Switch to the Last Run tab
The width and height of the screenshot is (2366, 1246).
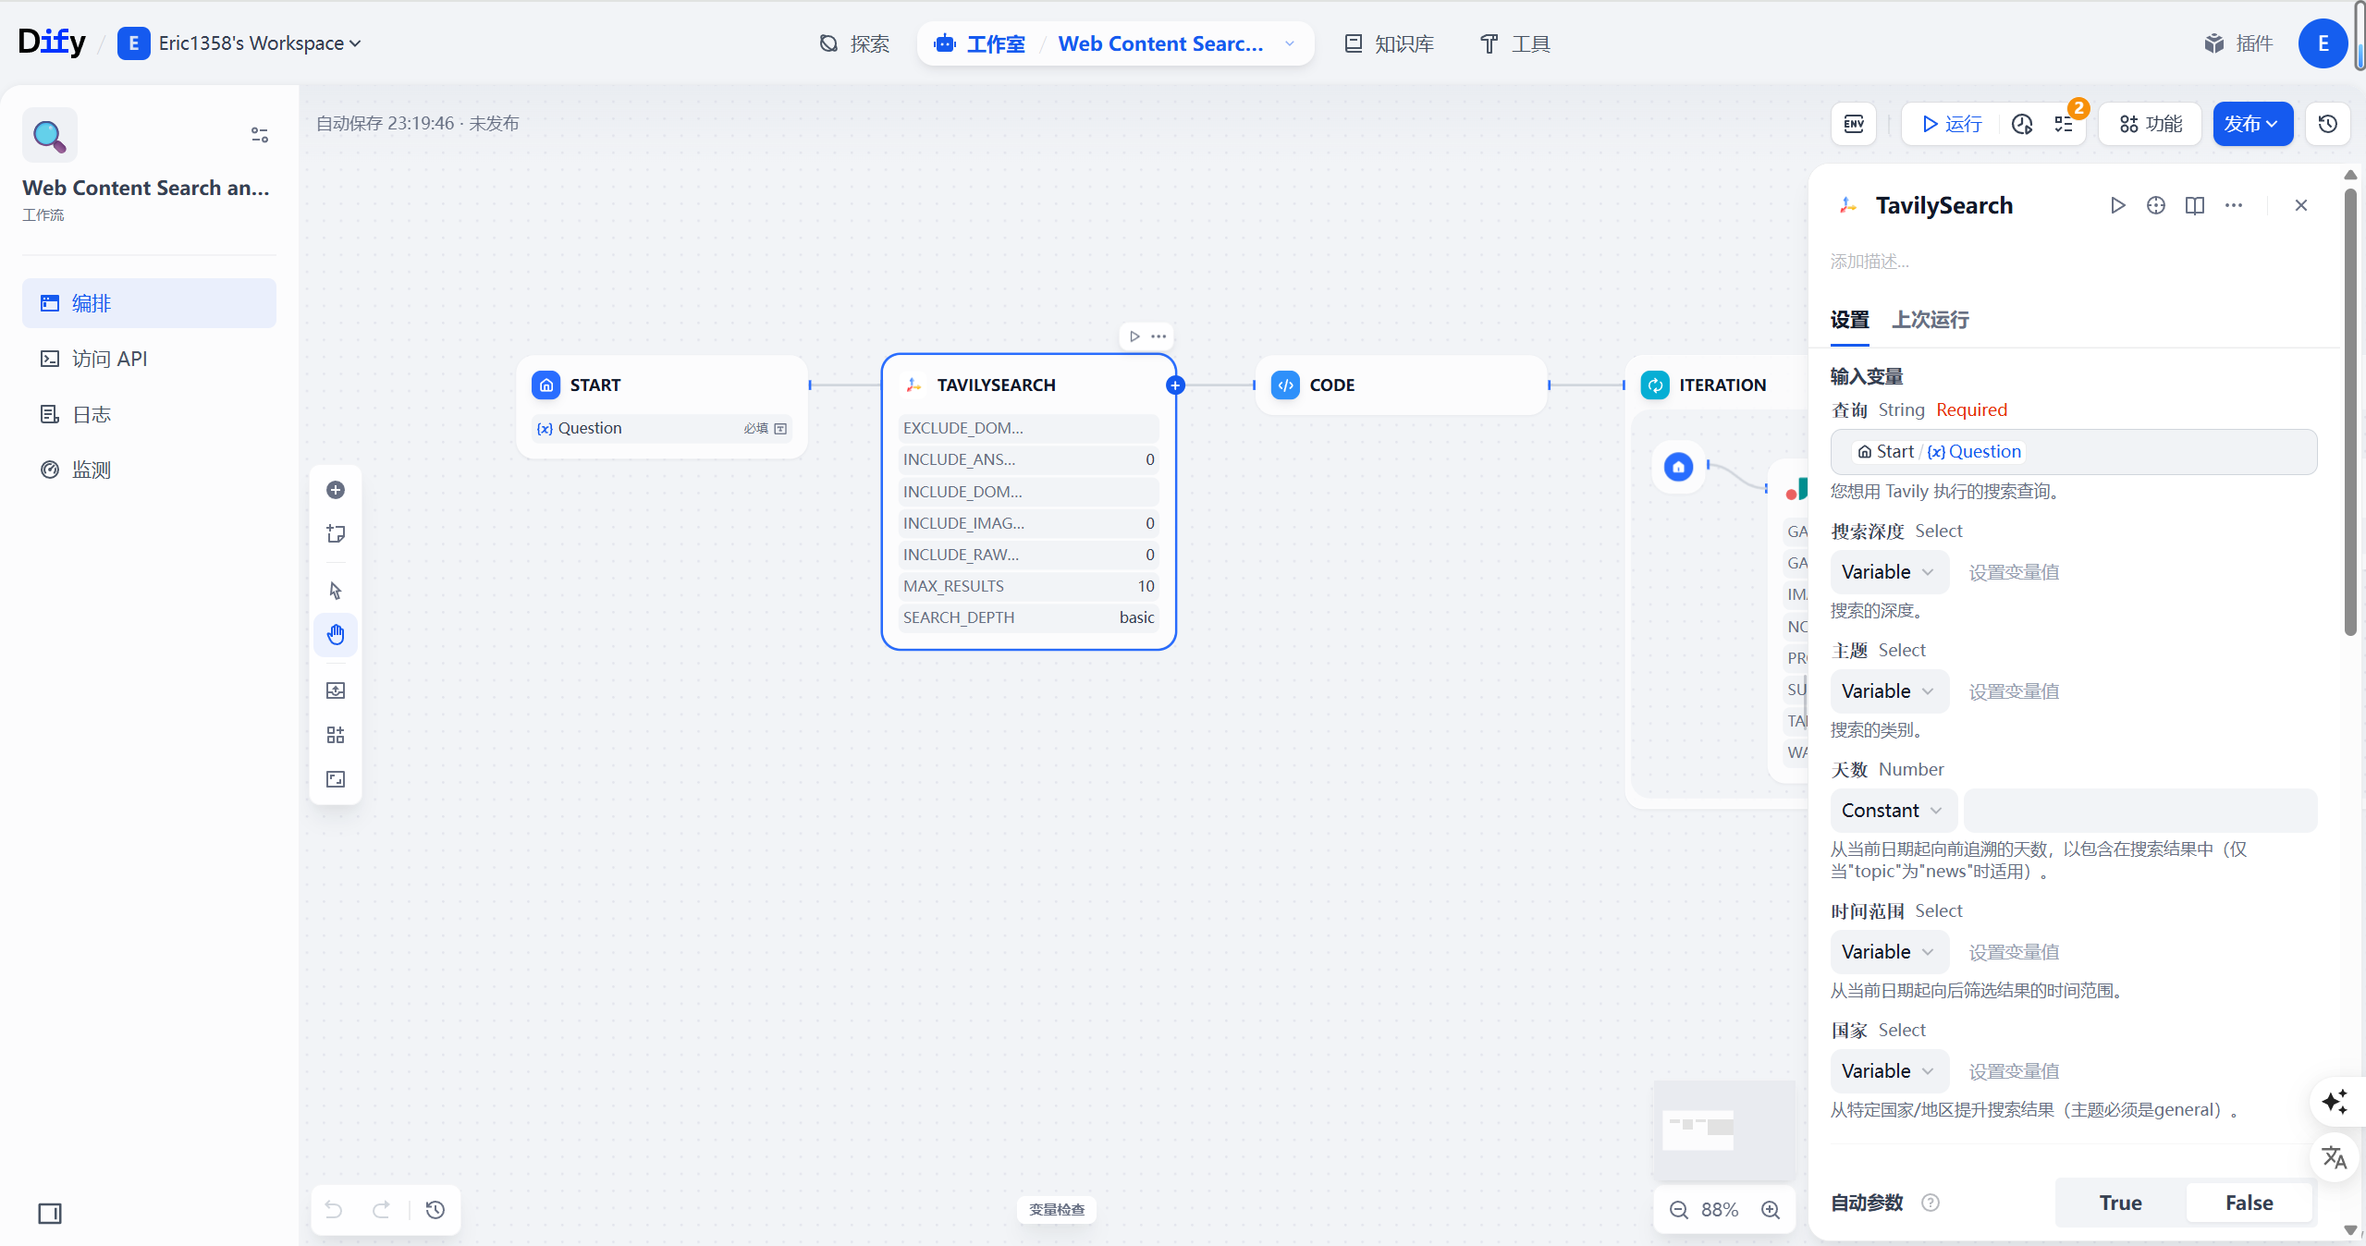pyautogui.click(x=1930, y=320)
